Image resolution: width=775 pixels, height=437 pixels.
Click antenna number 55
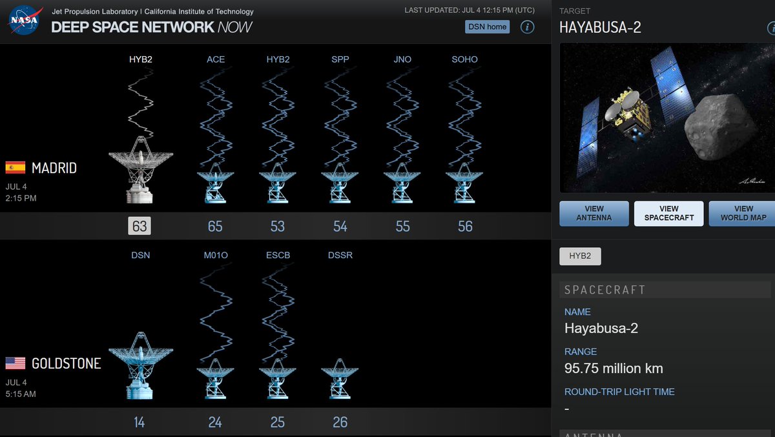tap(402, 227)
